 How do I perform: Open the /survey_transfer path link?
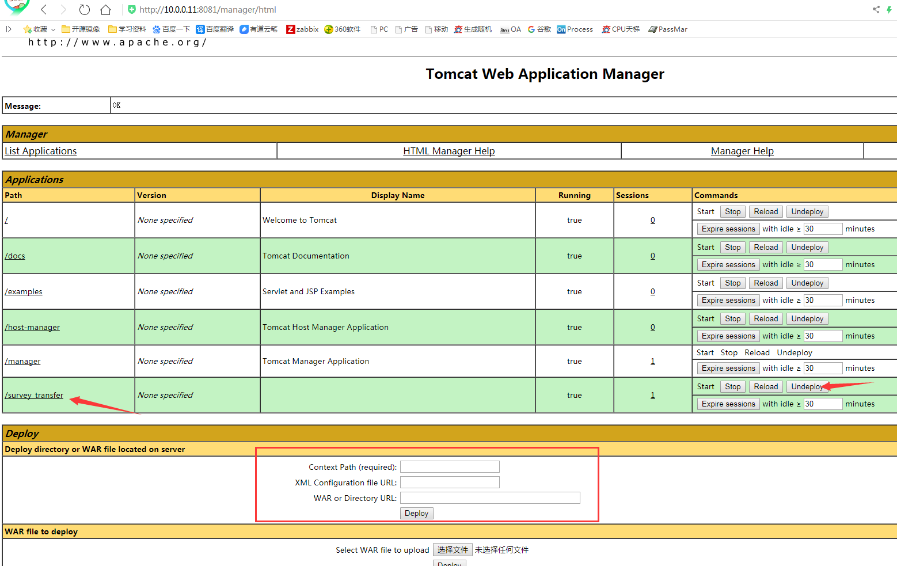click(x=34, y=395)
